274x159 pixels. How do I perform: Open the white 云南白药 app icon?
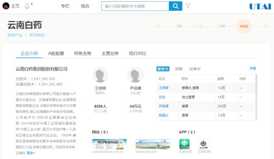tap(203, 144)
